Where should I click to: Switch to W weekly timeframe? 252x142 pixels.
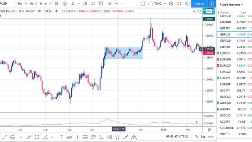(x=41, y=4)
